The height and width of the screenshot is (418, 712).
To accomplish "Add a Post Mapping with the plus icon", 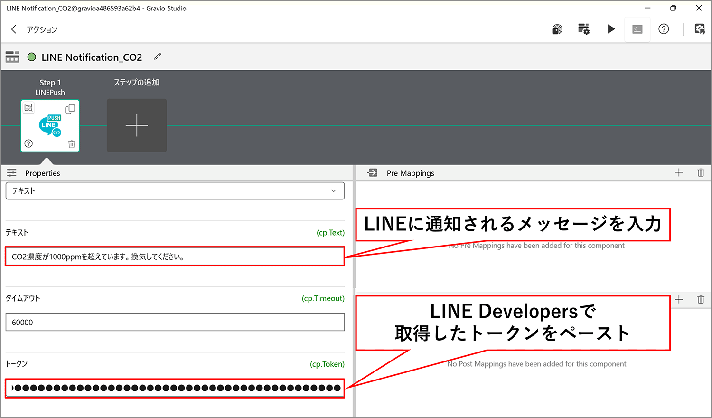I will (x=679, y=299).
